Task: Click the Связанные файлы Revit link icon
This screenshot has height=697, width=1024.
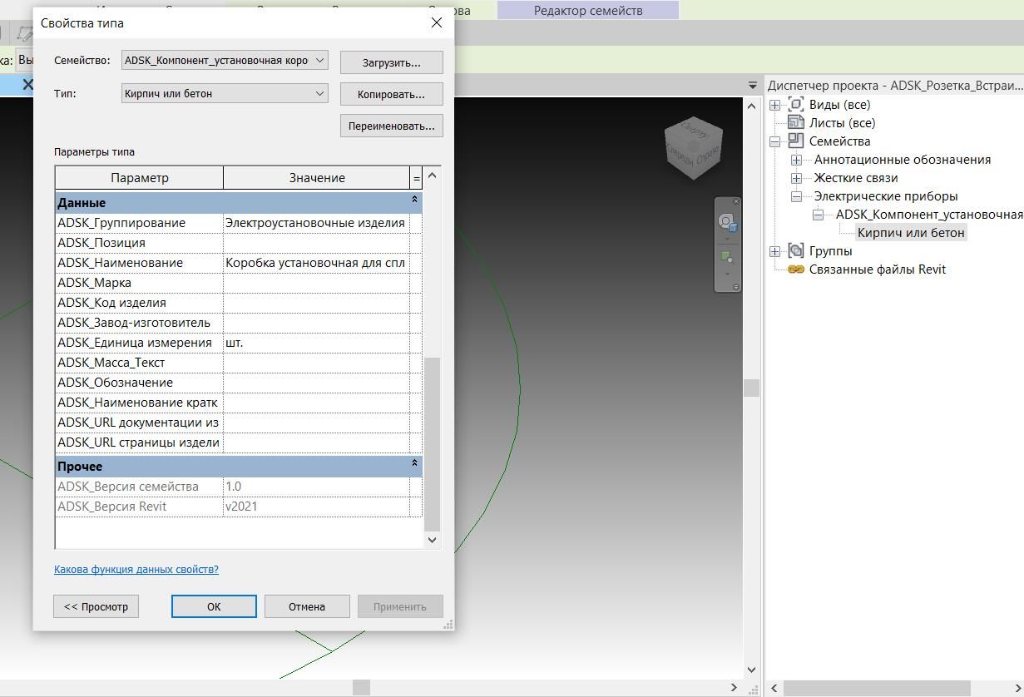Action: point(796,269)
